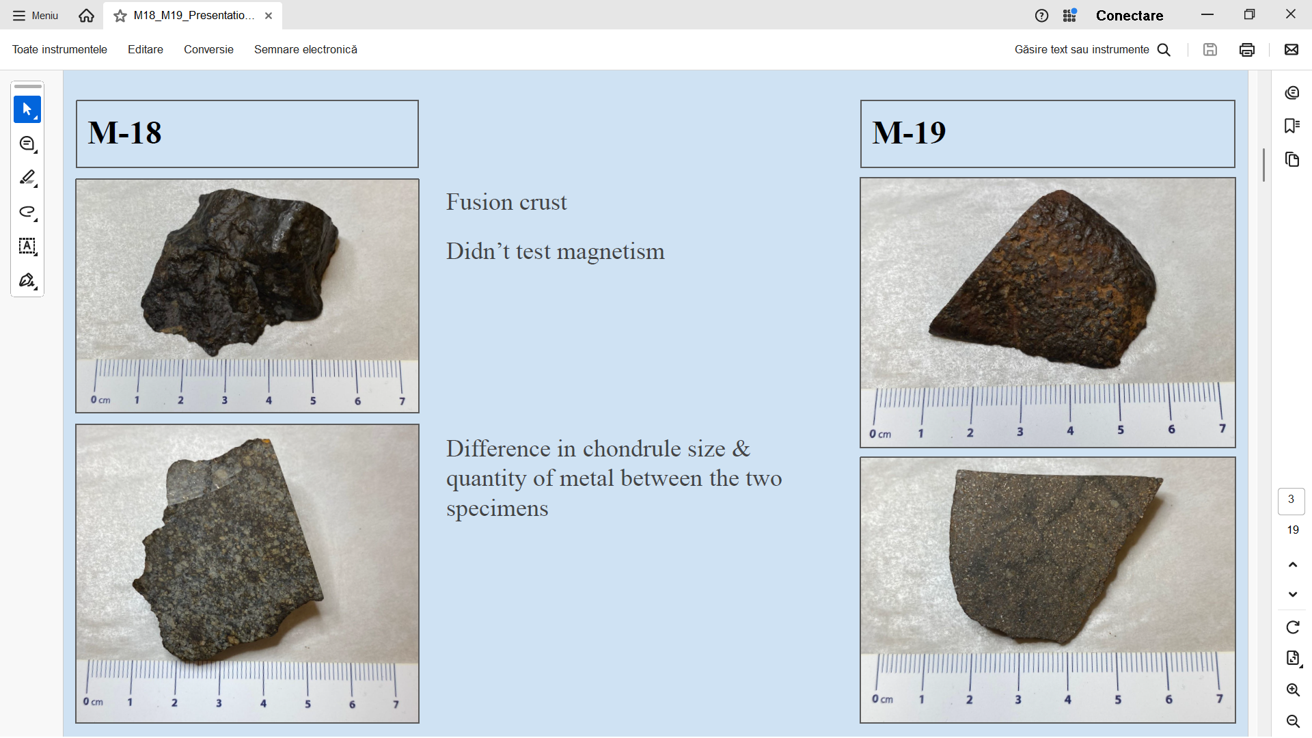Click the current page number field
Image resolution: width=1312 pixels, height=738 pixels.
click(1291, 500)
